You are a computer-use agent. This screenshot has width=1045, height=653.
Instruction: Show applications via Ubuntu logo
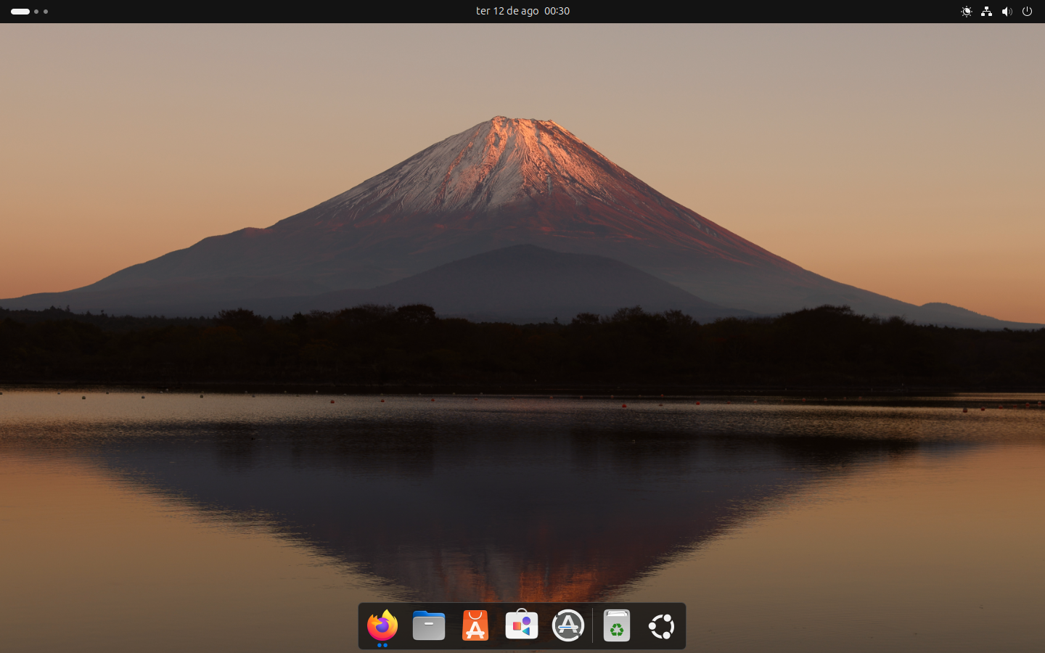pos(662,626)
